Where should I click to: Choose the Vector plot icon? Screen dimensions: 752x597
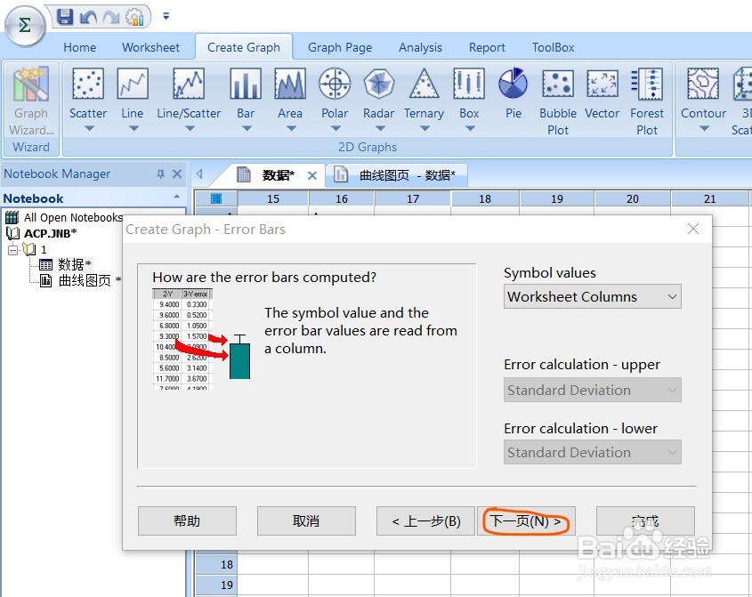coord(602,84)
